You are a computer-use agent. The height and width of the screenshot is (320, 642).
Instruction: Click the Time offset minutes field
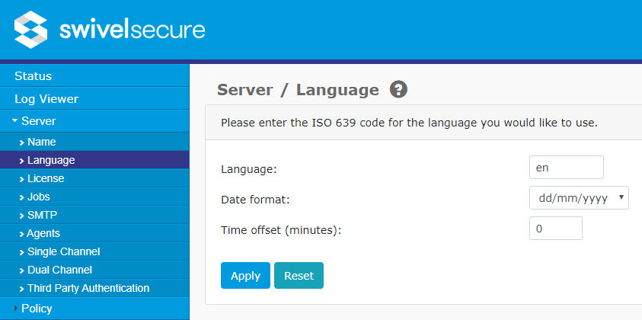(x=556, y=229)
